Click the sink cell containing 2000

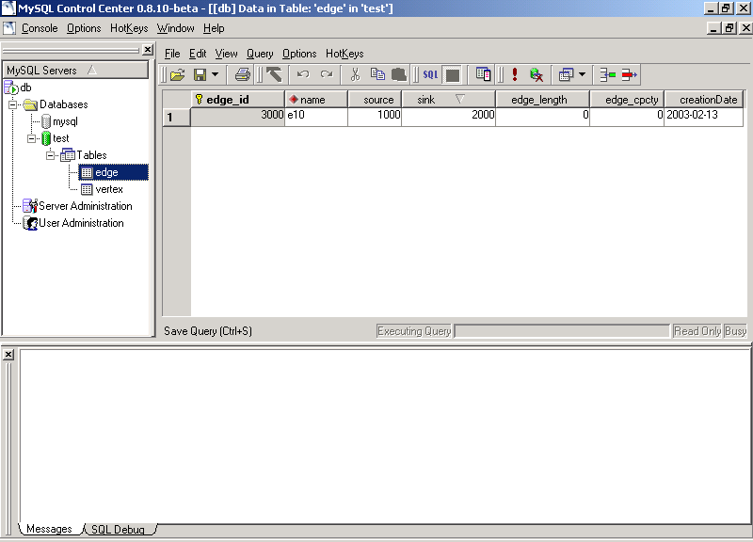coord(448,117)
